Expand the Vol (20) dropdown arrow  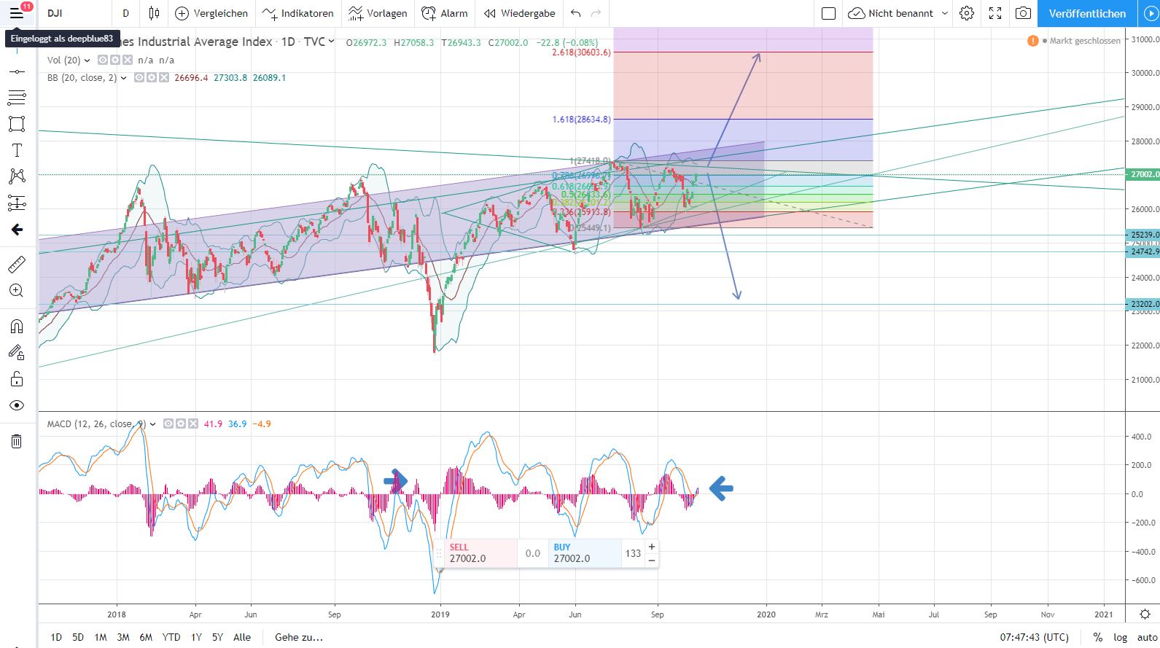[x=87, y=60]
